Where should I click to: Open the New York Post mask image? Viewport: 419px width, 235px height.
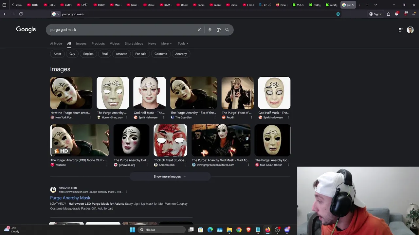(x=71, y=93)
